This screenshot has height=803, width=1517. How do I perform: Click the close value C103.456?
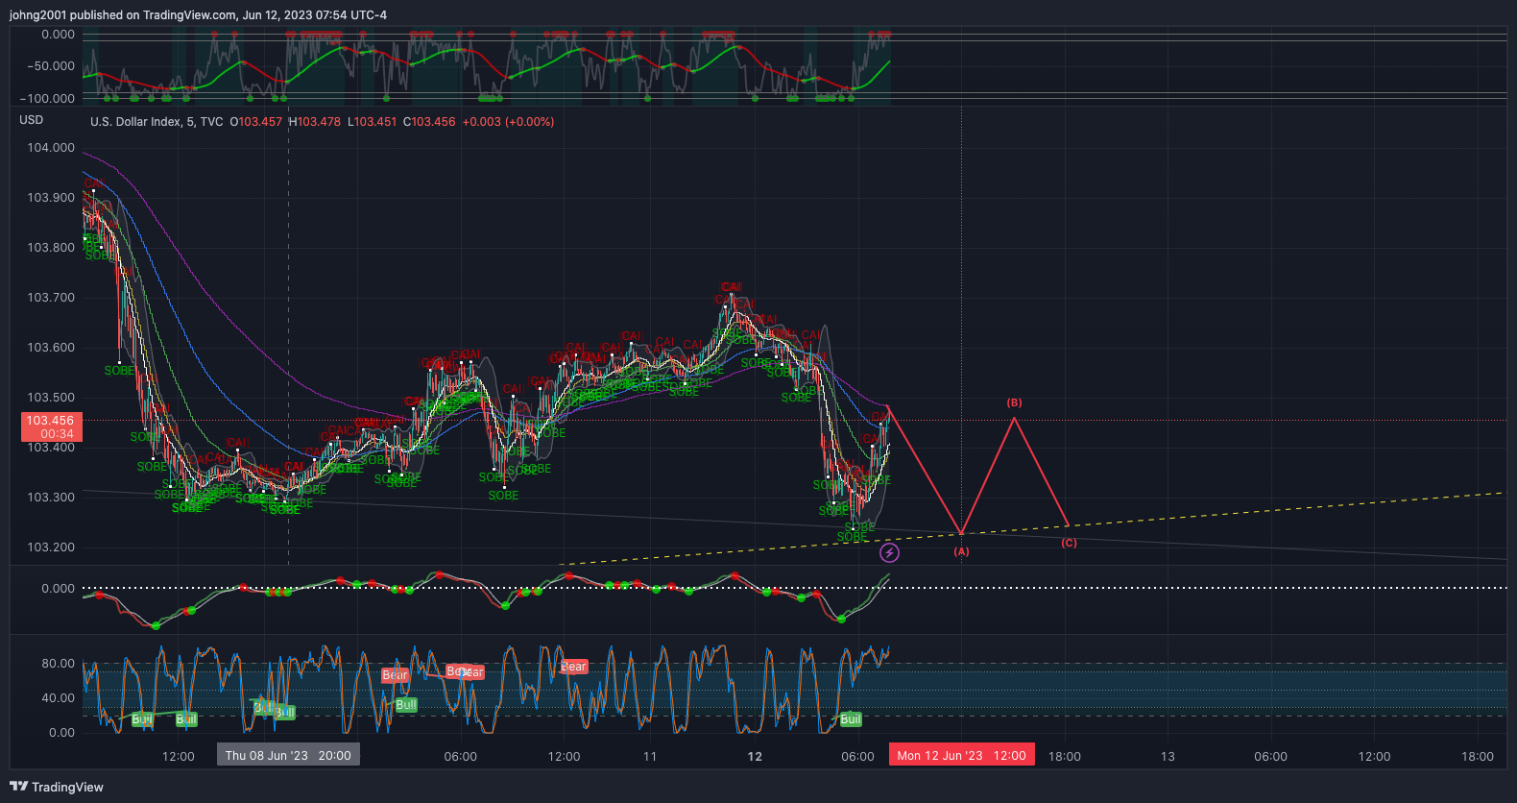click(x=429, y=122)
